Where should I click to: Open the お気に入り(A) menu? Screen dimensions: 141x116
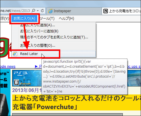[24, 19]
